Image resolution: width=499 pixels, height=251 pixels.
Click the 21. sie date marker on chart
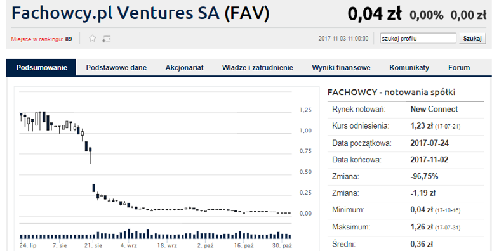coord(93,245)
